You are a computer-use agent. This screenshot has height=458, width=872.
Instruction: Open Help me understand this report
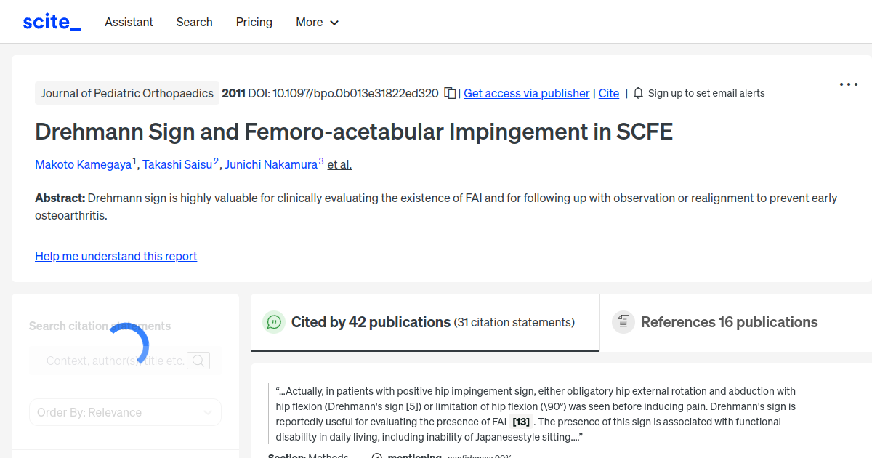pyautogui.click(x=116, y=256)
